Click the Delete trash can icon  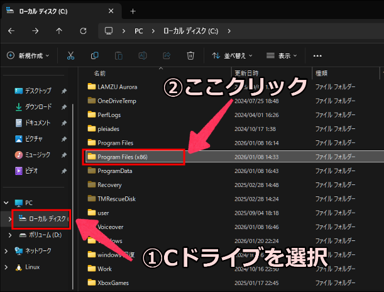pos(190,55)
